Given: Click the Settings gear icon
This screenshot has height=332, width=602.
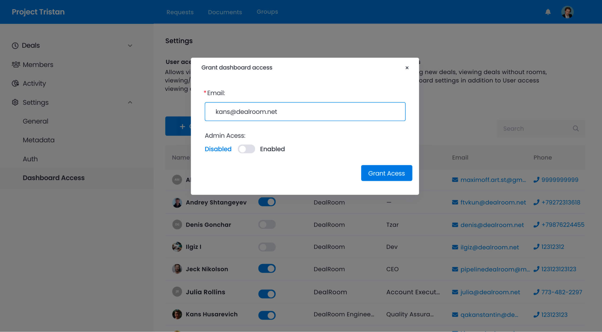Looking at the screenshot, I should tap(15, 102).
